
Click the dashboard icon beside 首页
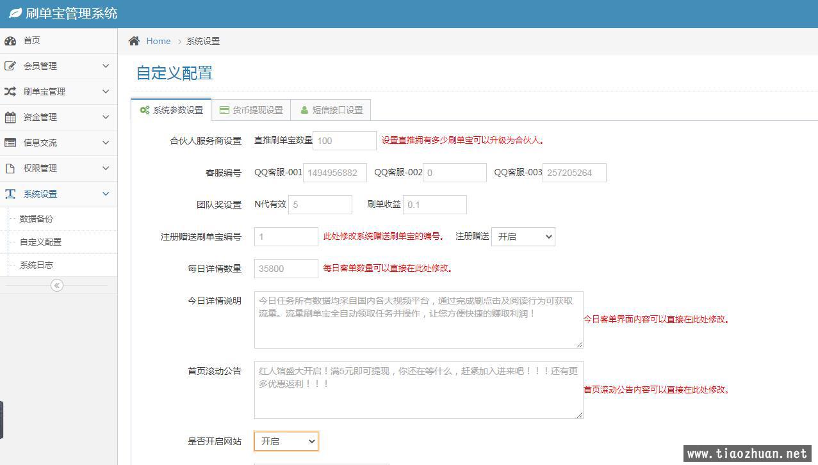[x=10, y=41]
